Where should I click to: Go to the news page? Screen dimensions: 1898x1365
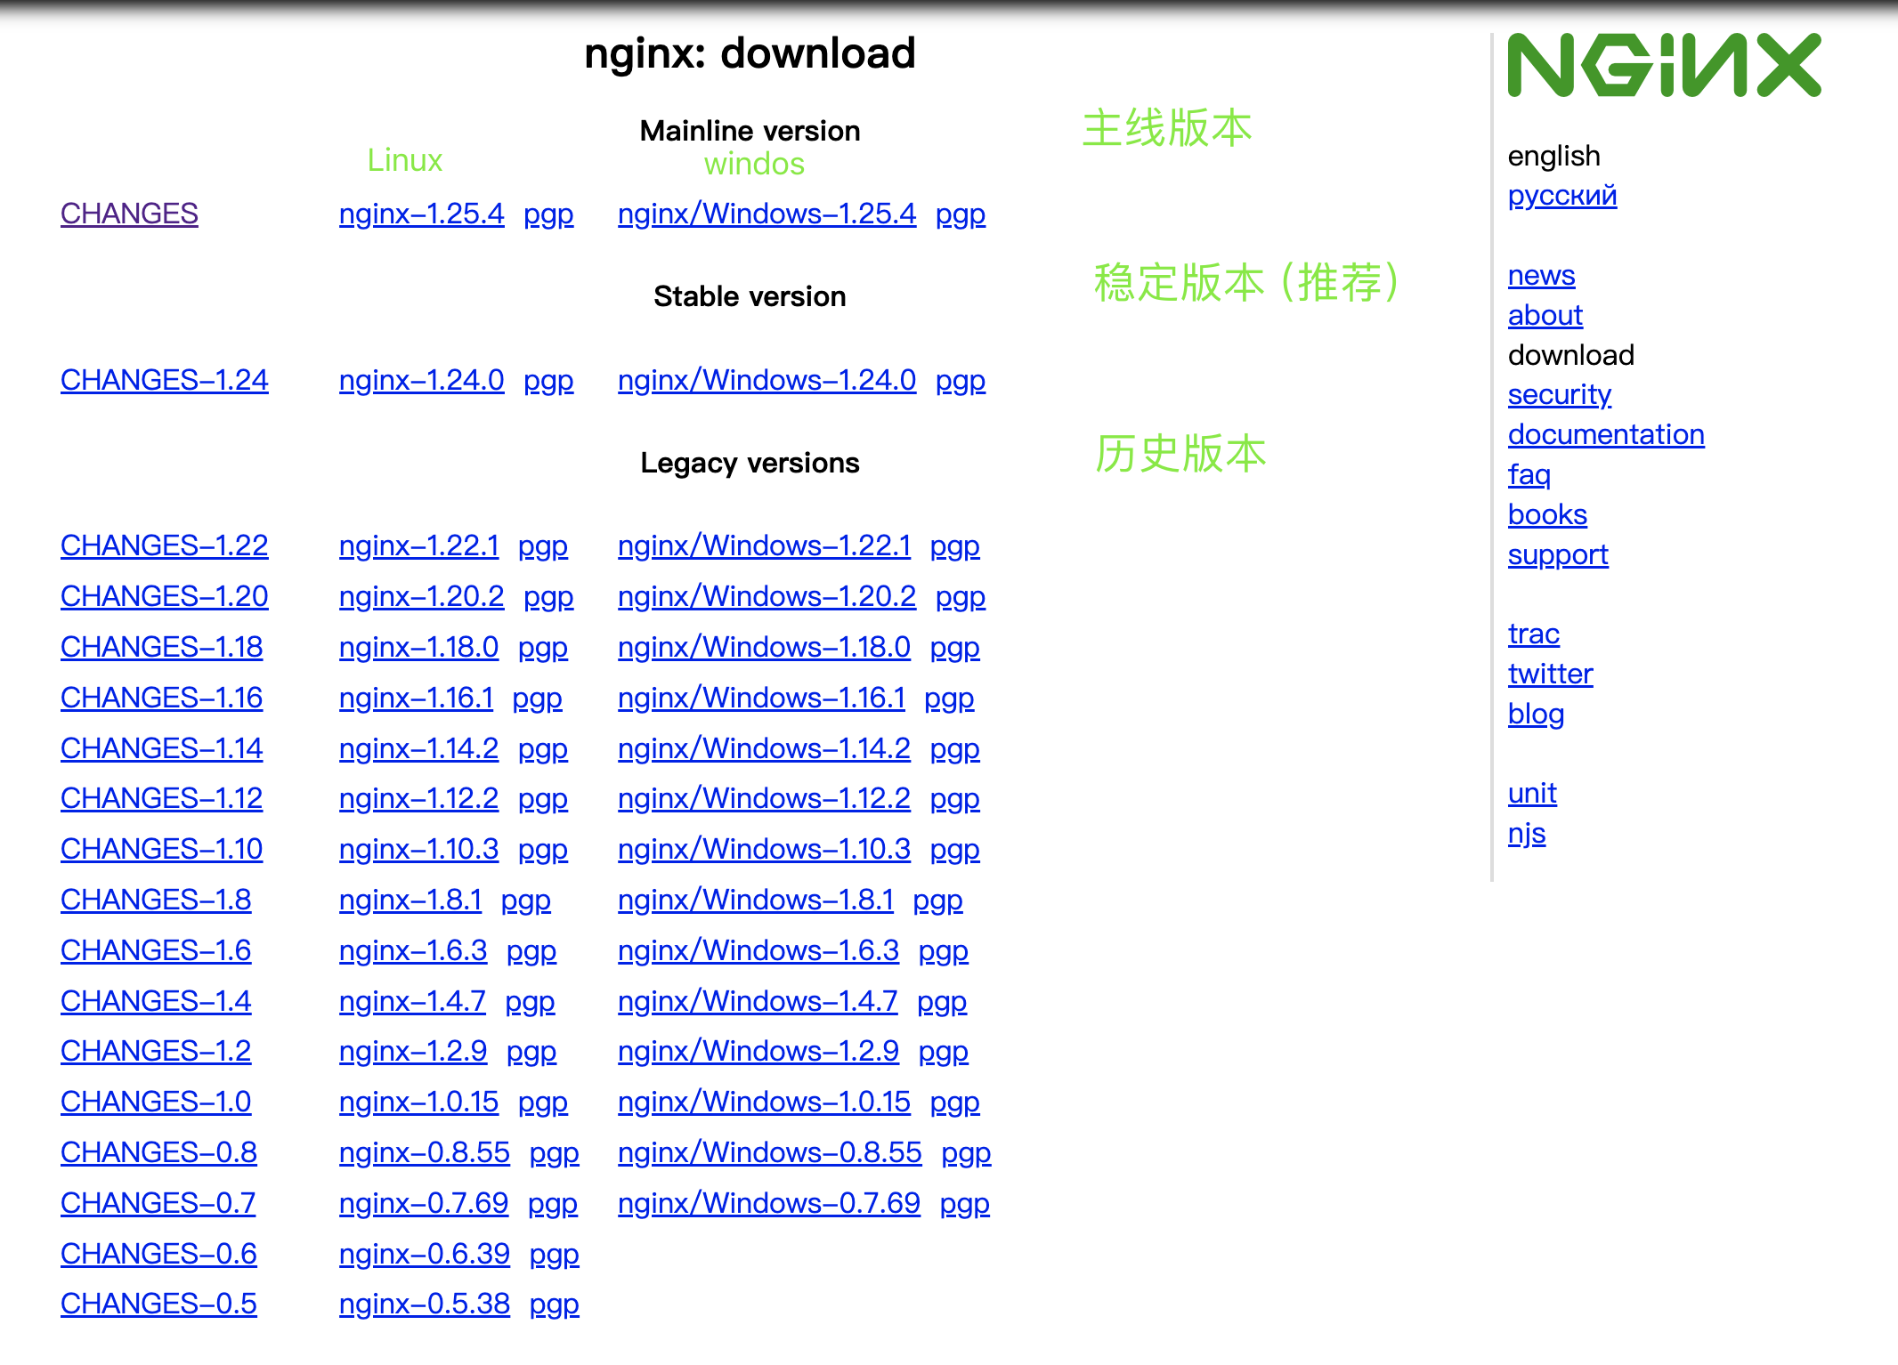pos(1542,276)
